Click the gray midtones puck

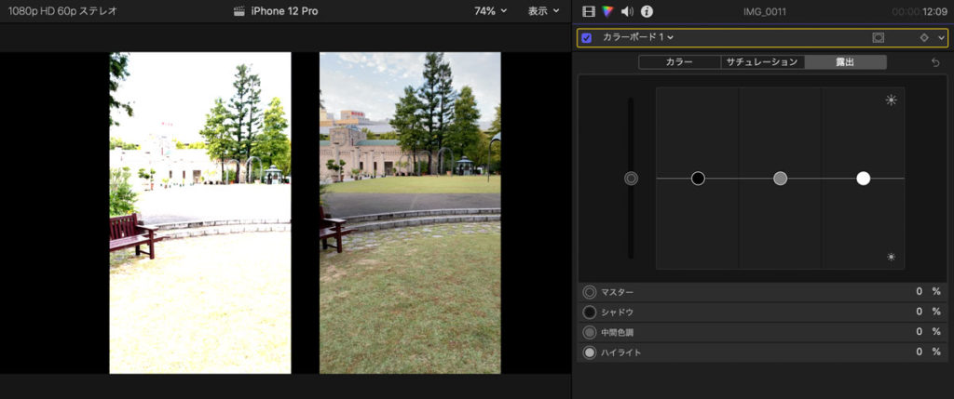[x=780, y=179]
